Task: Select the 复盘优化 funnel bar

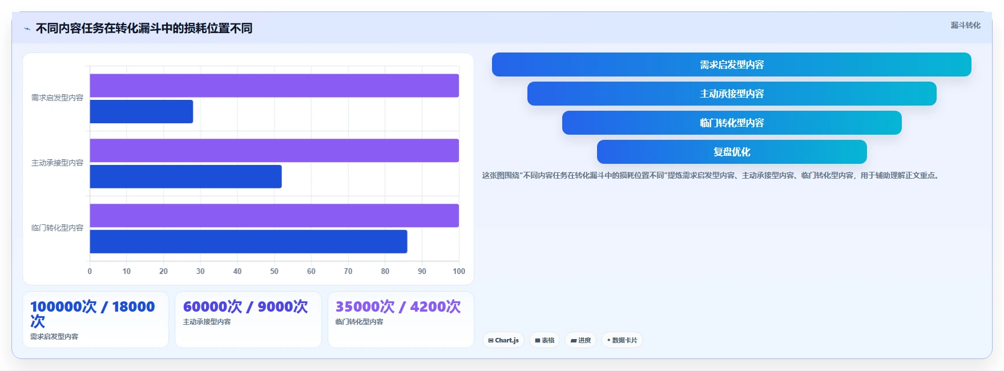Action: (731, 152)
